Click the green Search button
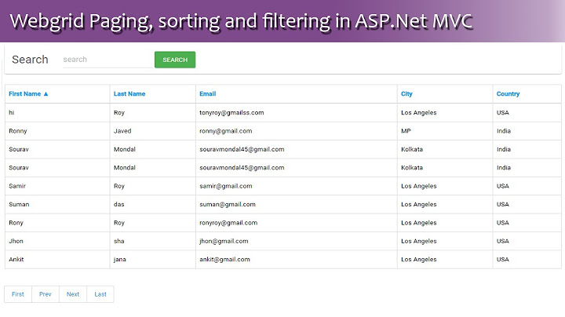This screenshot has width=565, height=317. pyautogui.click(x=175, y=60)
